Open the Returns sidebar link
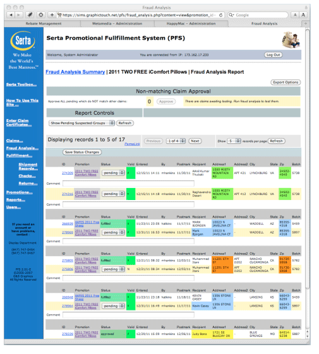This screenshot has height=354, width=319. (28, 184)
